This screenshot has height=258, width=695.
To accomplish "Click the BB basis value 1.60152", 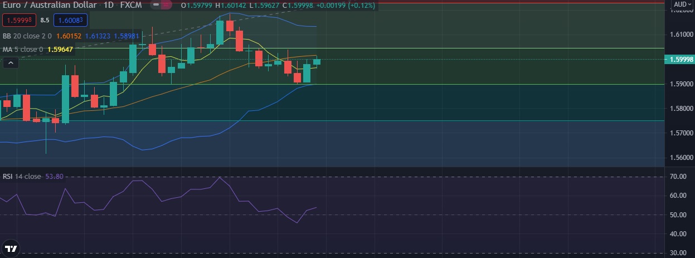I will tap(69, 36).
